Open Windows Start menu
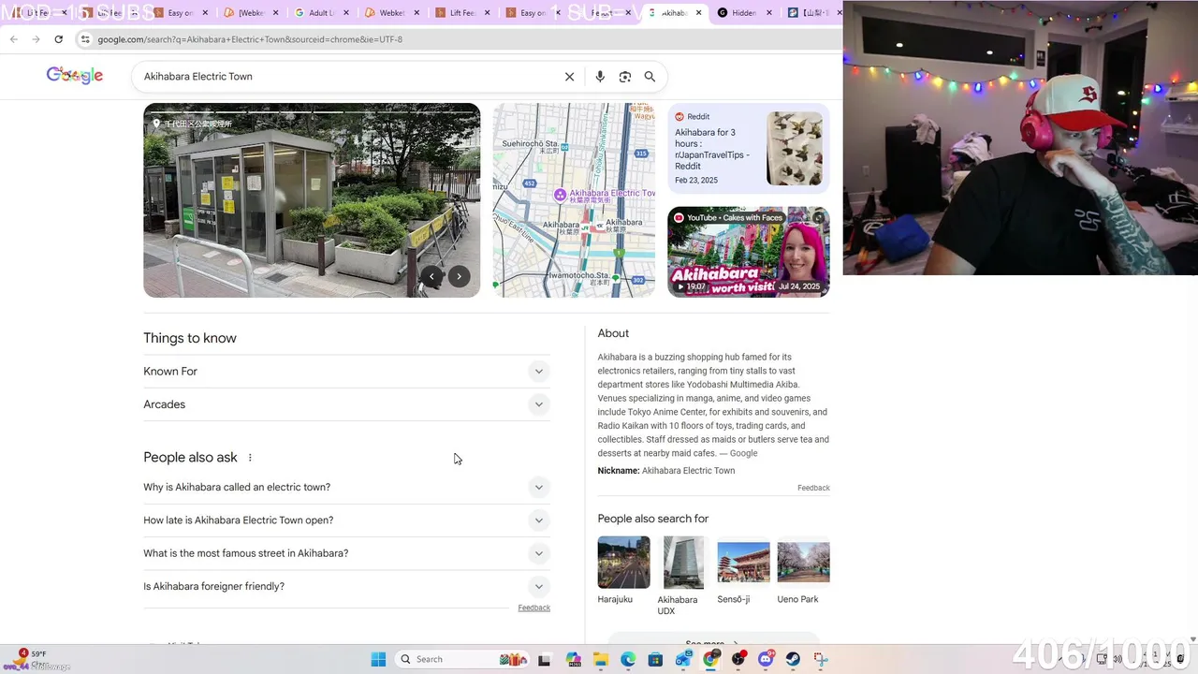 coord(378,659)
